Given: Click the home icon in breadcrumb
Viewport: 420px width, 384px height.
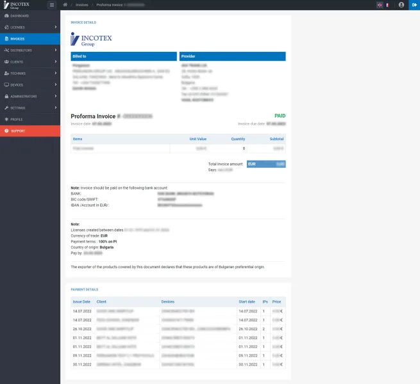Looking at the screenshot, I should click(x=65, y=5).
